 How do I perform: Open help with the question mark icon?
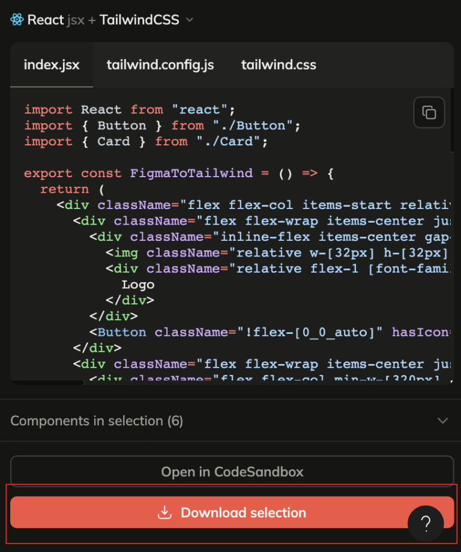coord(426,524)
